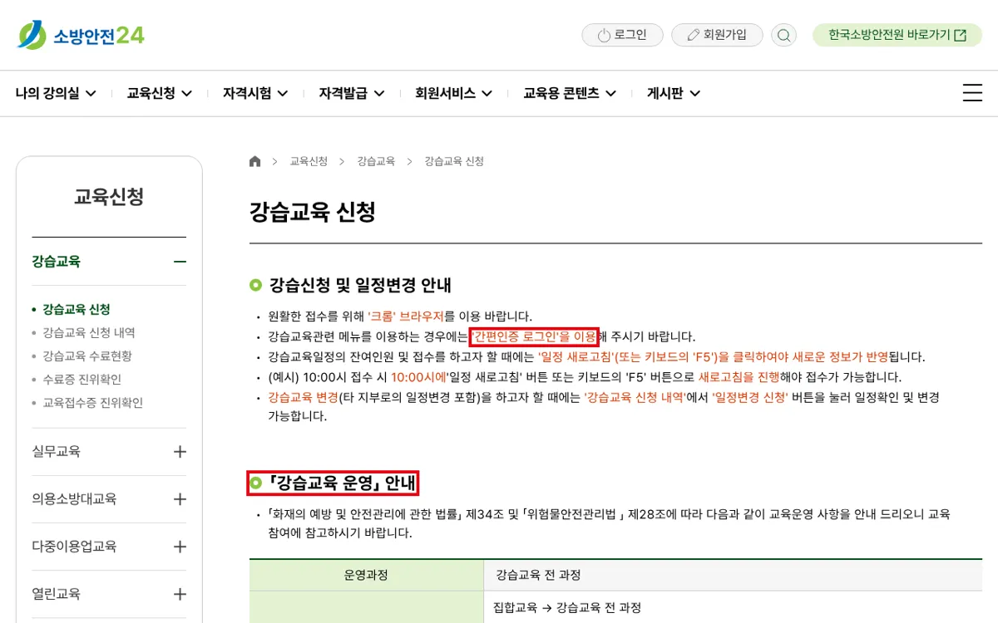The width and height of the screenshot is (998, 623).
Task: Select 수료증 진위확인 in sidebar
Action: coord(82,379)
